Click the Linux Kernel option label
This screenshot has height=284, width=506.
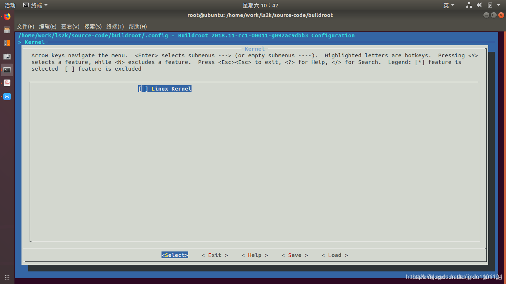coord(172,89)
